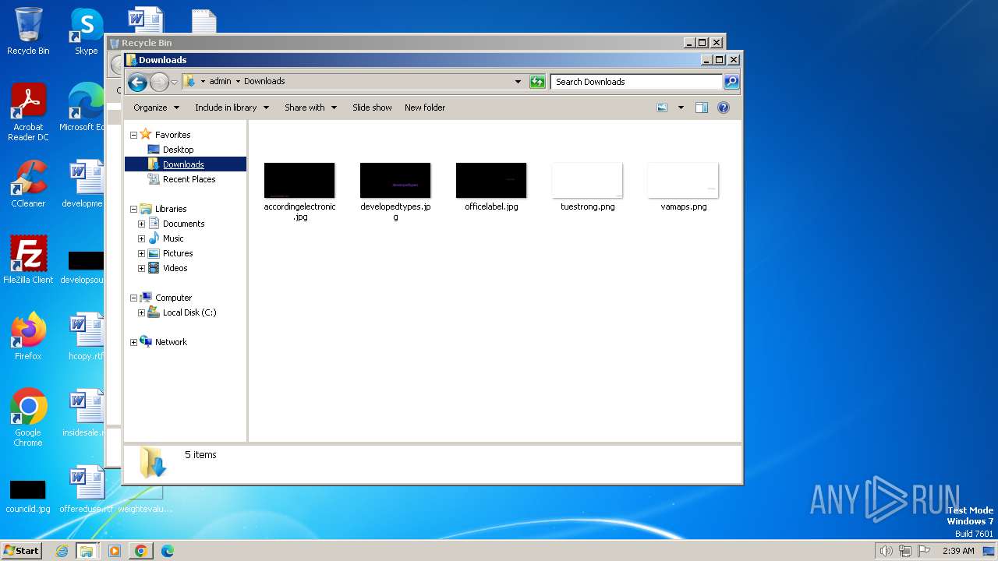Image resolution: width=998 pixels, height=561 pixels.
Task: Select the accordingelectronic.jpg thumbnail
Action: point(299,181)
